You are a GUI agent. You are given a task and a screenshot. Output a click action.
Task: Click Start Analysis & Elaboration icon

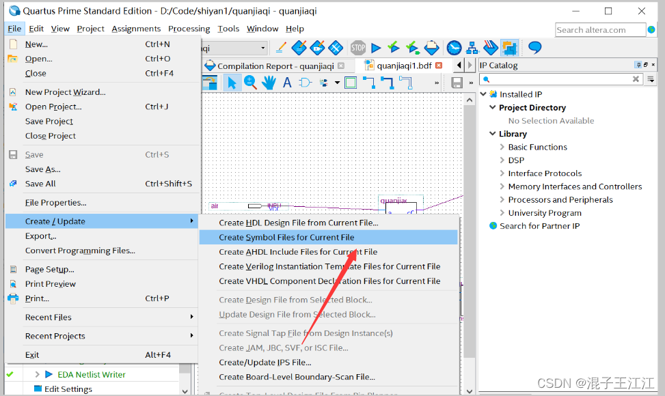click(413, 48)
